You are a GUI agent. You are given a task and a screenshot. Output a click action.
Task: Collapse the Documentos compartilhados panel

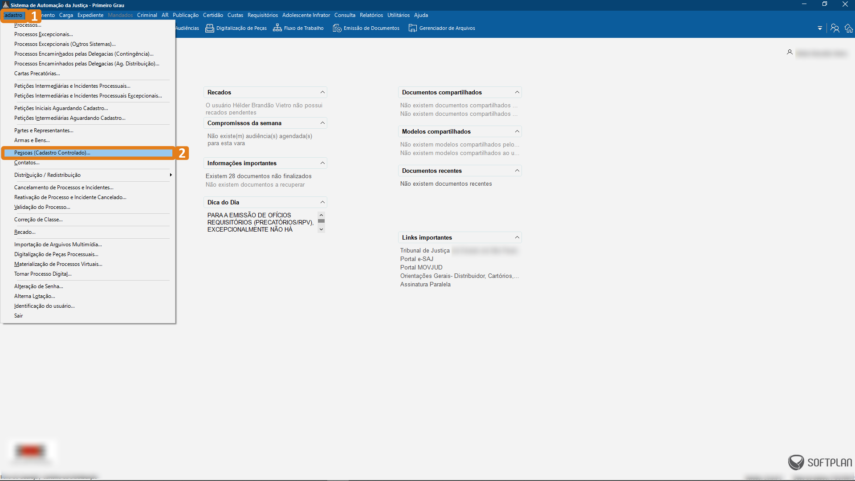[517, 92]
